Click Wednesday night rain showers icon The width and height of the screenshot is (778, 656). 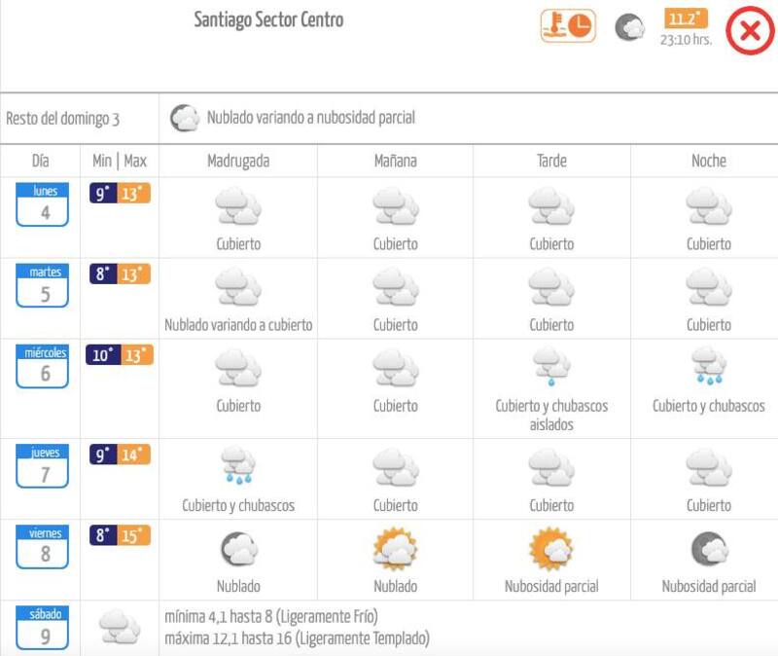point(709,368)
